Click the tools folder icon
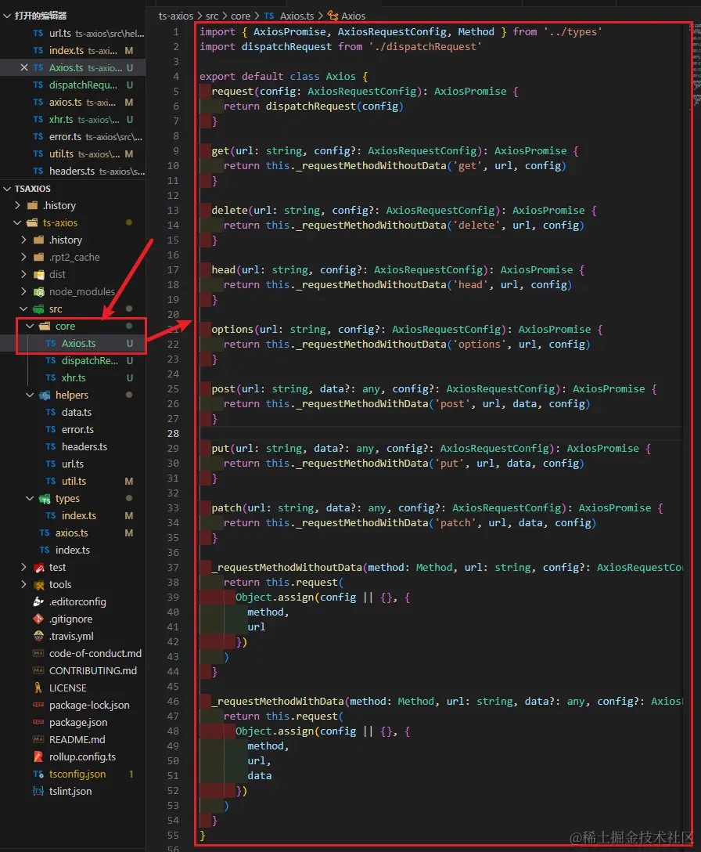Image resolution: width=701 pixels, height=852 pixels. coord(38,585)
